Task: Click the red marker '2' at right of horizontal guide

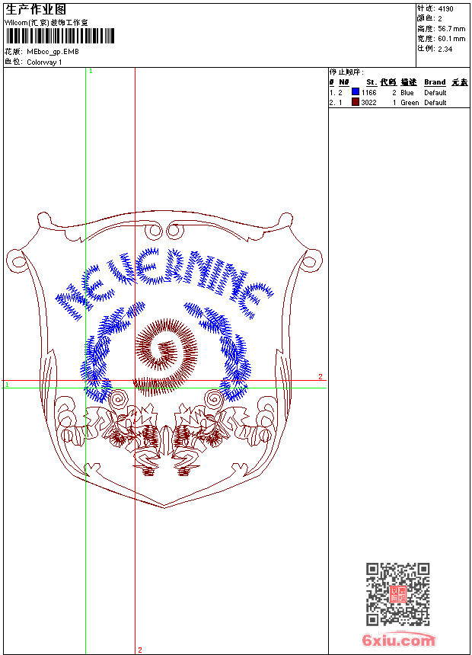Action: click(321, 376)
